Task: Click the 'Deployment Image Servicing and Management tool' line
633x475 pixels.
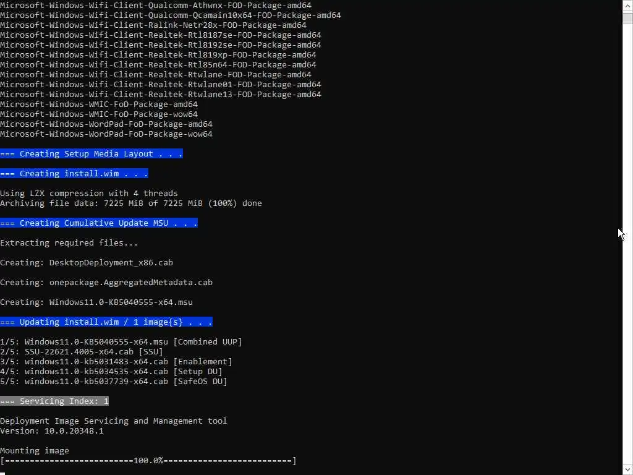Action: coord(114,421)
